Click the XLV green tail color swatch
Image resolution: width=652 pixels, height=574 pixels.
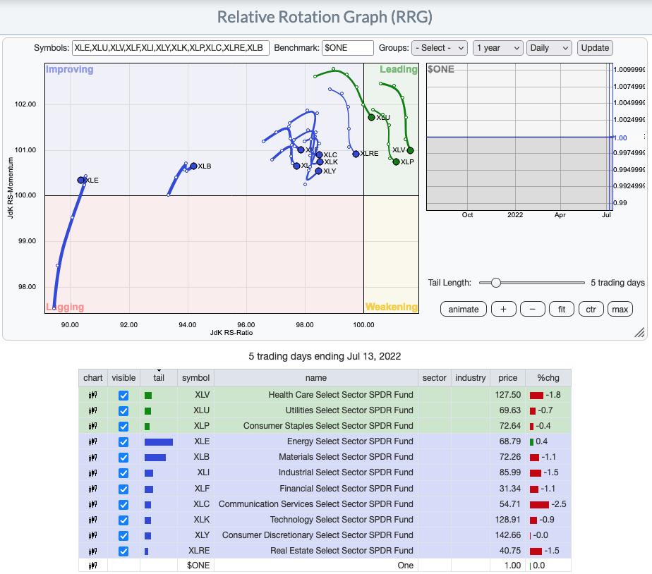click(x=148, y=396)
